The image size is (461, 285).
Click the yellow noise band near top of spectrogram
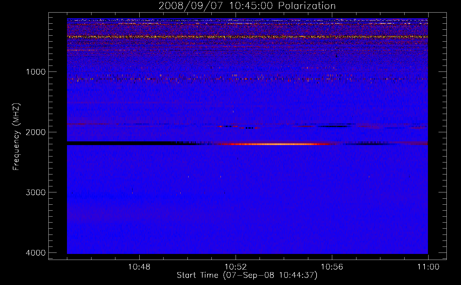[247, 37]
